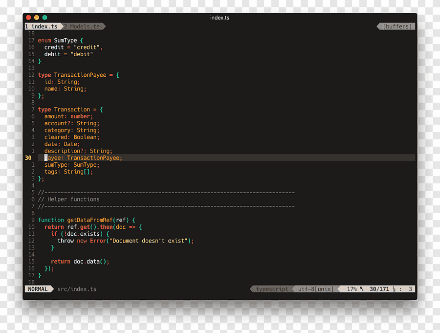Click the 17% file position indicator

(x=352, y=289)
